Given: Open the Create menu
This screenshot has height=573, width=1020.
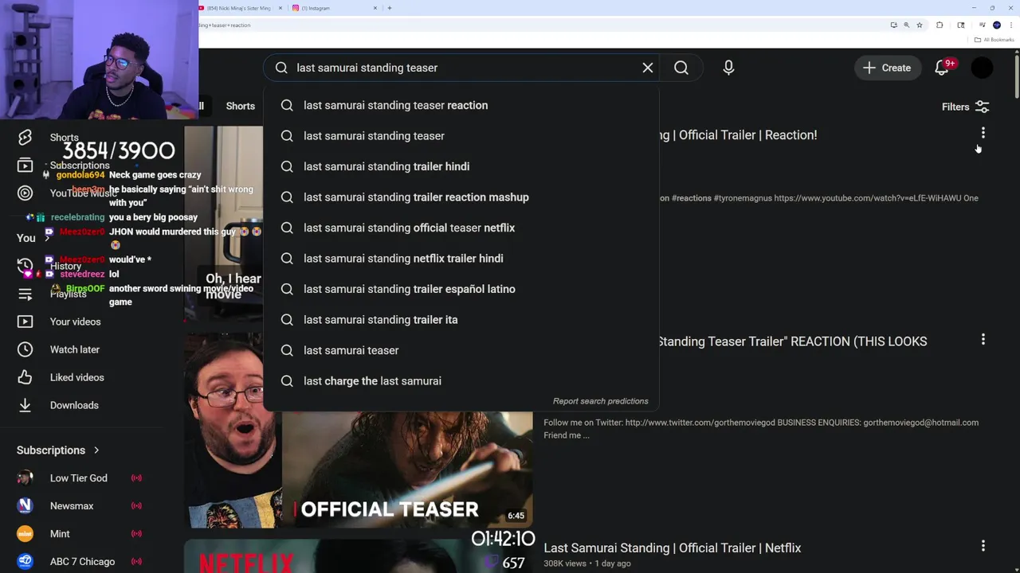Looking at the screenshot, I should (887, 68).
